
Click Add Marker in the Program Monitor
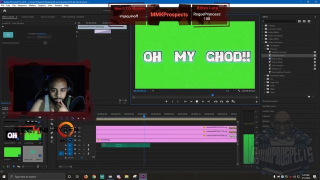pyautogui.click(x=166, y=101)
